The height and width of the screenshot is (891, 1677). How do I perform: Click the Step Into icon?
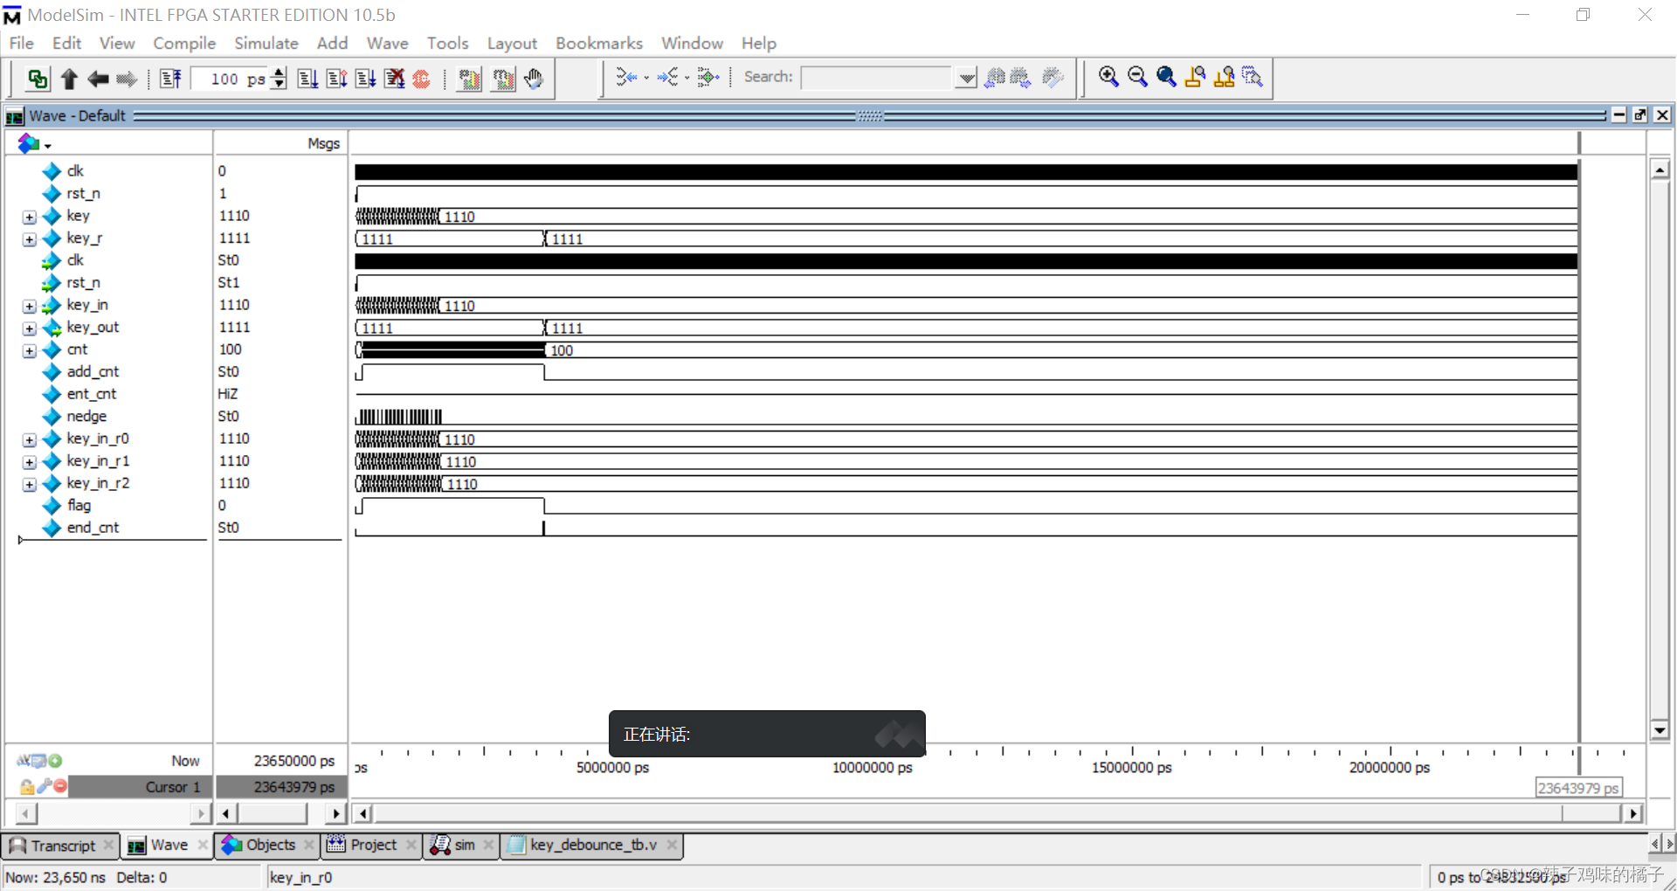tap(626, 78)
